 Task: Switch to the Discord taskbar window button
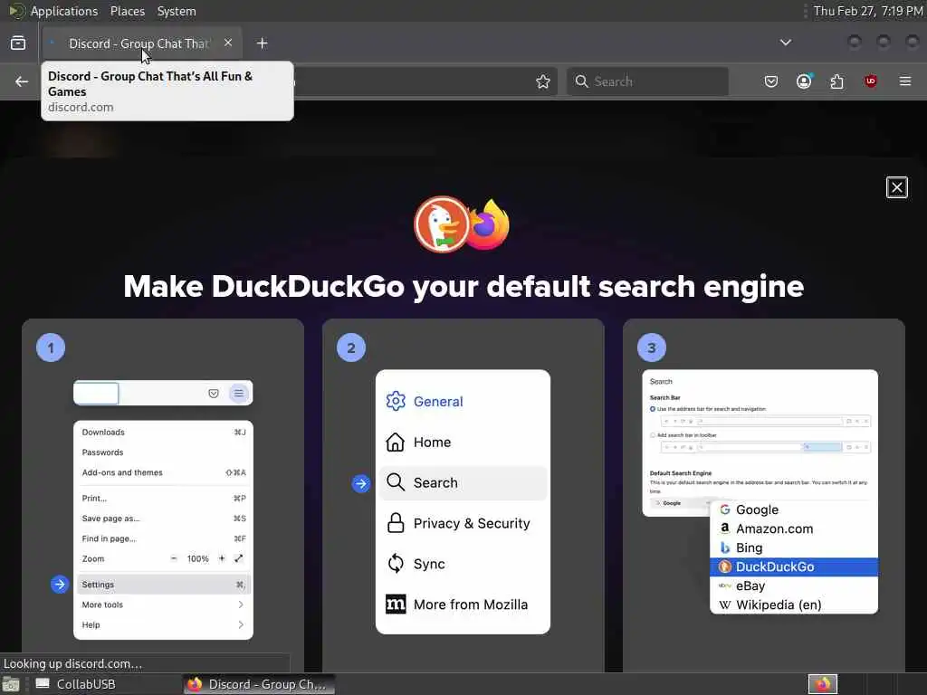click(258, 684)
